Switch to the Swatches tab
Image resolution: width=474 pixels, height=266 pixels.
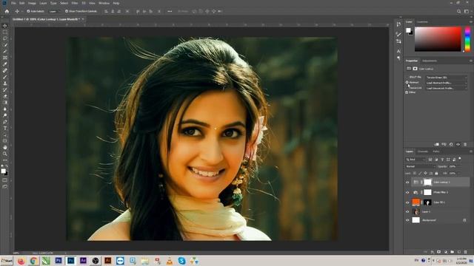point(422,21)
